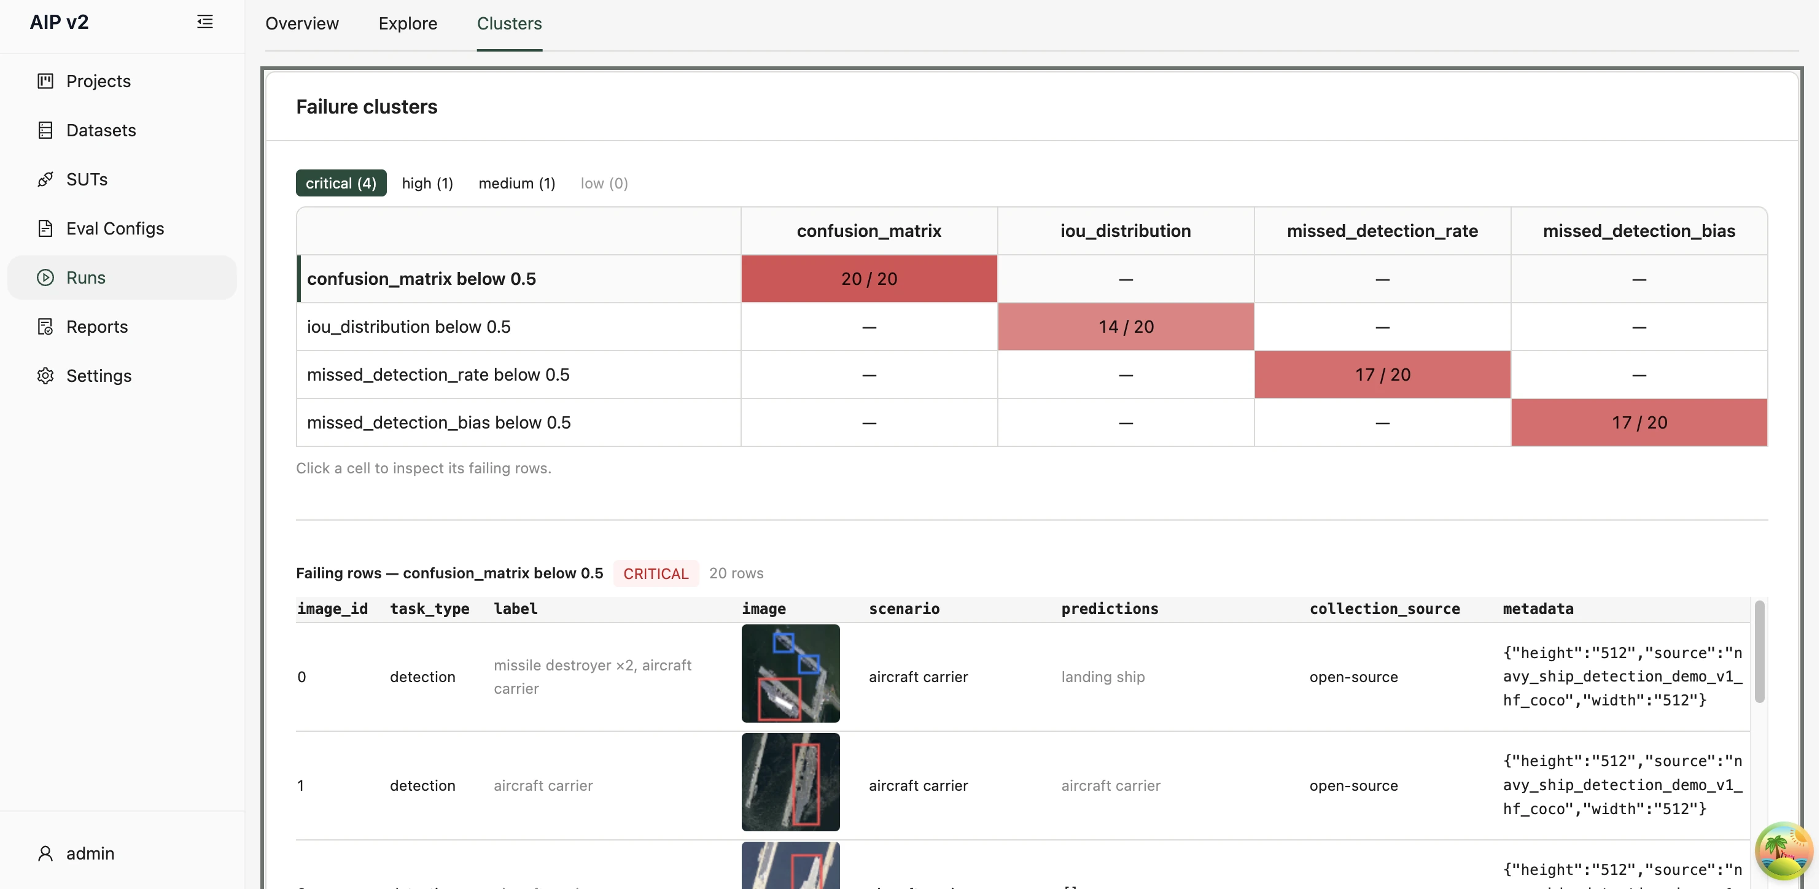Screen dimensions: 1820x889
Task: Click the collection_source column header
Action: click(1385, 609)
